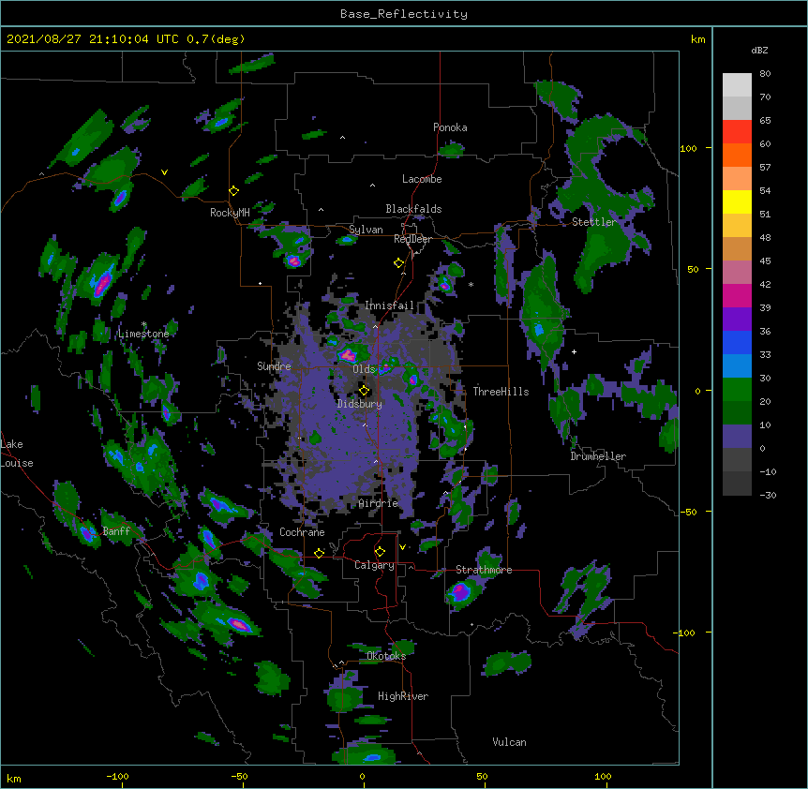Click the Sundre city label
The image size is (808, 789).
(x=274, y=366)
